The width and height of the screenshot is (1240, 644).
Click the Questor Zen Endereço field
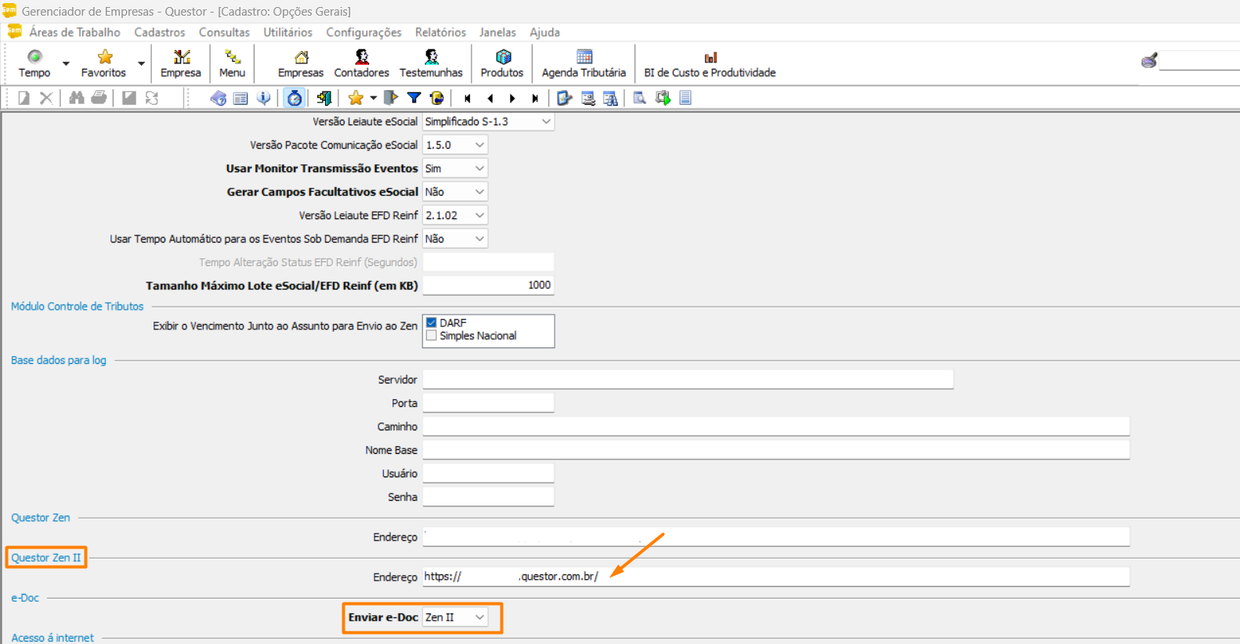pos(776,537)
